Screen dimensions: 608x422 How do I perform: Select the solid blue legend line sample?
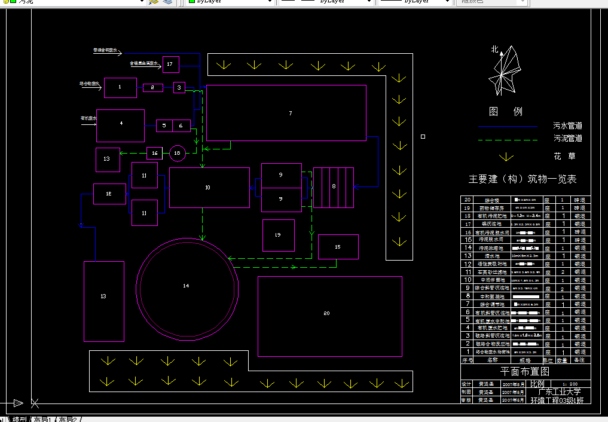tap(508, 126)
